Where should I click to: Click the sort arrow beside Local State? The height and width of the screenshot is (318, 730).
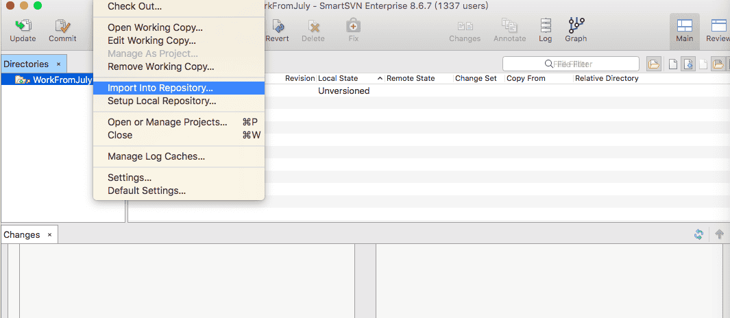point(380,78)
